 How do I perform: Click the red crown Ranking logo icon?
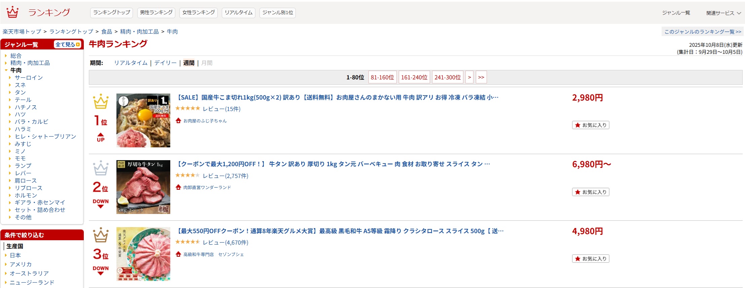pyautogui.click(x=12, y=12)
